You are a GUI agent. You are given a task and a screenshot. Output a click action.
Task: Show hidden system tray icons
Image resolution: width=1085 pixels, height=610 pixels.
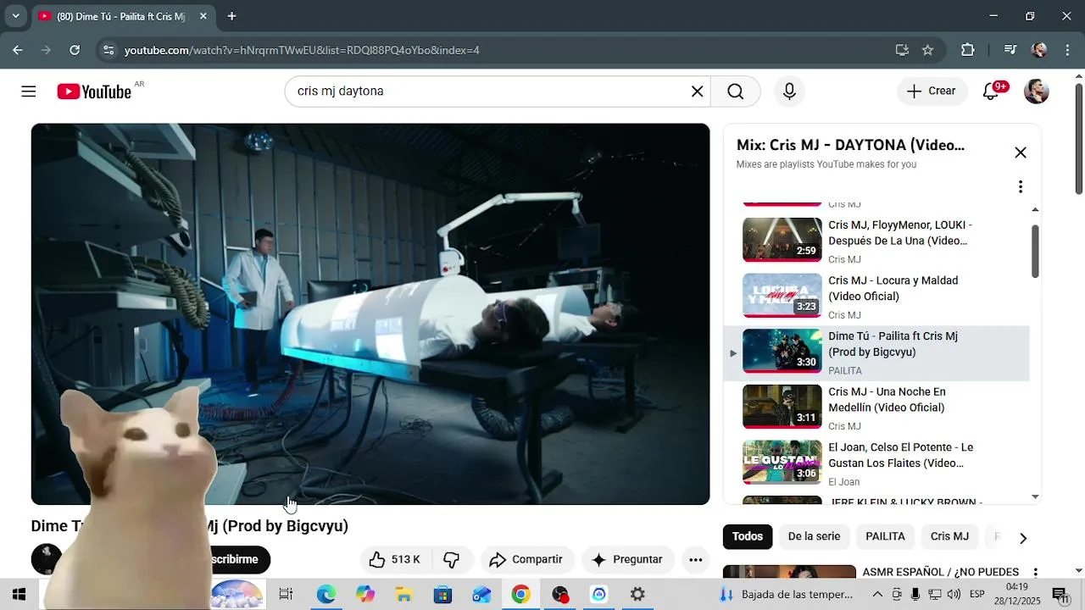[x=877, y=594]
